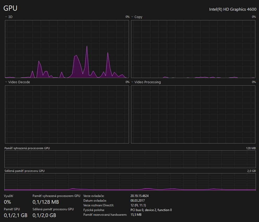This screenshot has height=222, width=259.
Task: Select the shared GPU memory graph
Action: [x=130, y=182]
